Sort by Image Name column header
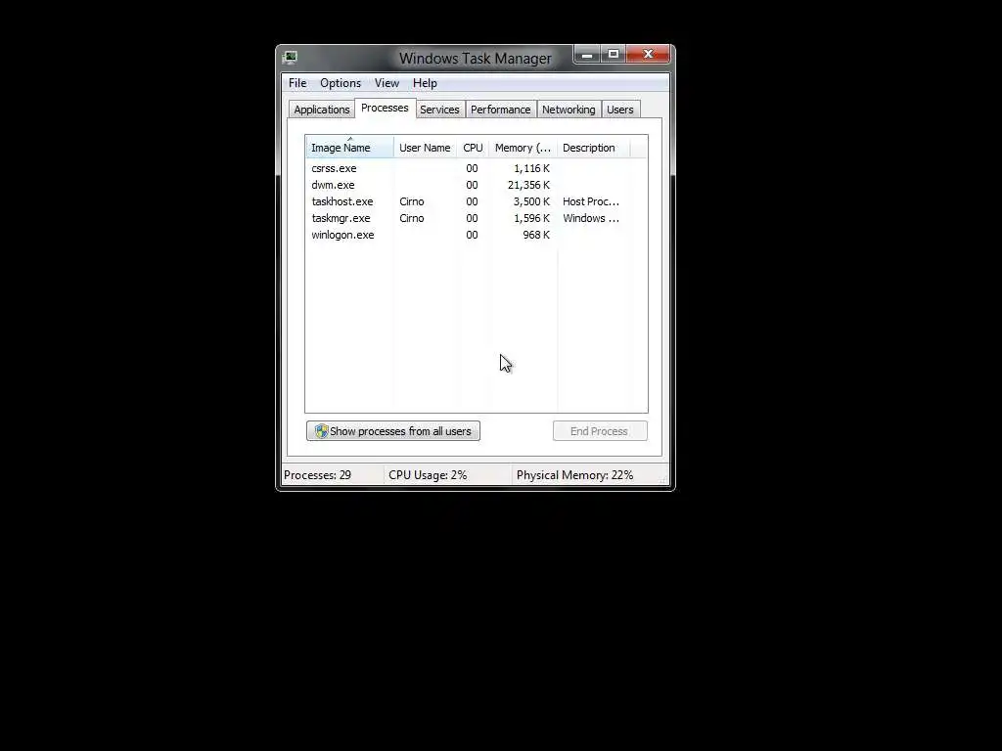1002x751 pixels. pos(349,148)
